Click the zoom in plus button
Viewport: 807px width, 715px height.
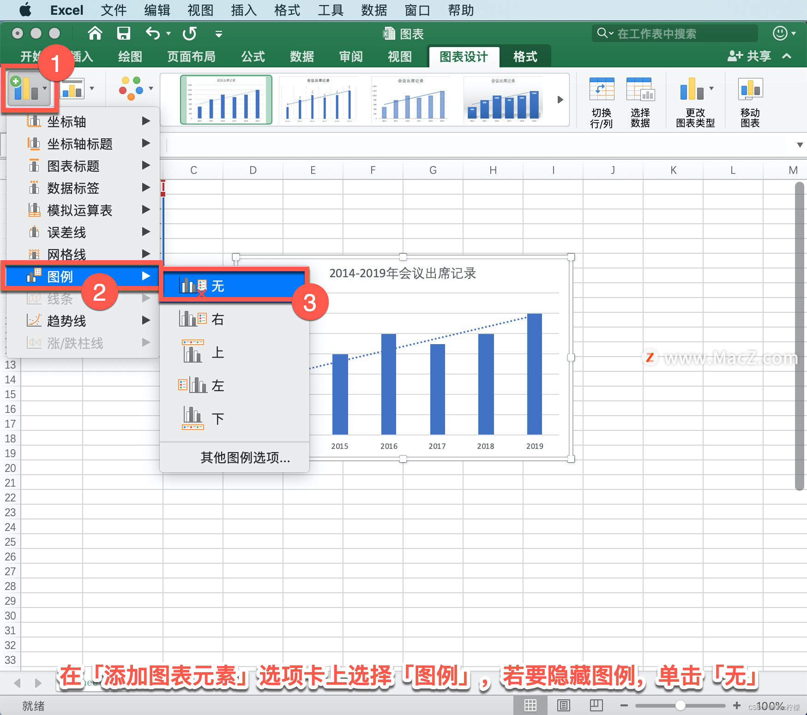coord(737,705)
